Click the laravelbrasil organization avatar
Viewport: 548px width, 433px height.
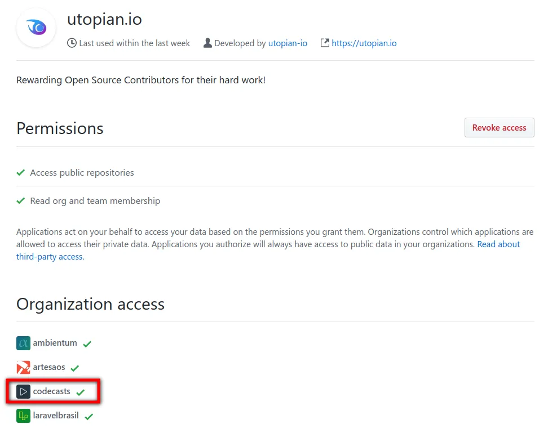(23, 416)
